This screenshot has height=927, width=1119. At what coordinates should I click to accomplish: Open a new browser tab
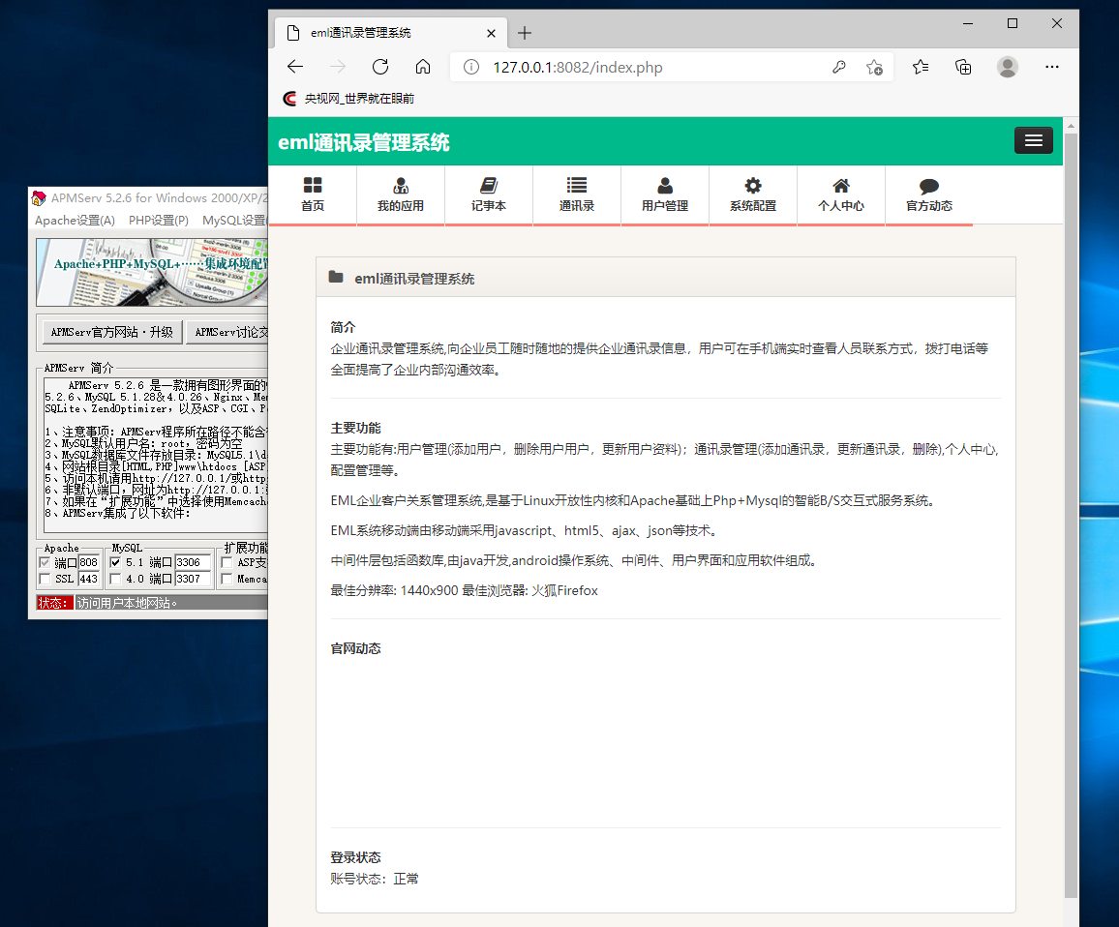click(x=525, y=33)
